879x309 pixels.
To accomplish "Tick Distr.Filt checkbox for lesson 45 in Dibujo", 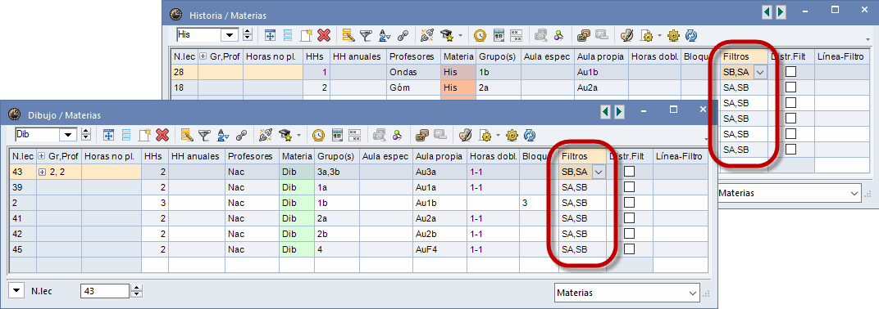I will tap(629, 249).
